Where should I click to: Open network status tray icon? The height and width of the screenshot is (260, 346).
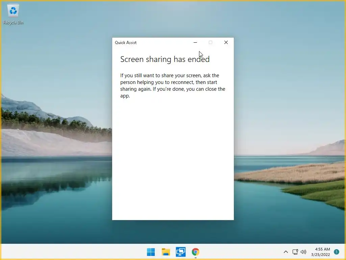[295, 252]
